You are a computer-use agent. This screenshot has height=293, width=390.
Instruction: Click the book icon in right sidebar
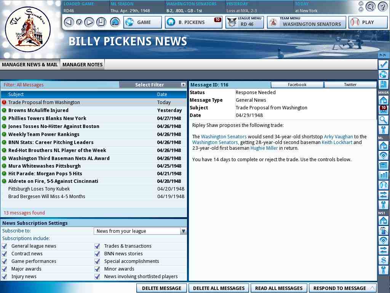383,85
